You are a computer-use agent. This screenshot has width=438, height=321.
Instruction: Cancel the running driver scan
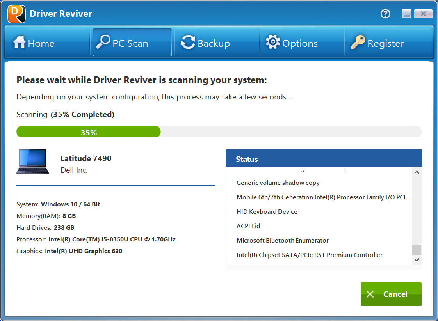coord(391,294)
